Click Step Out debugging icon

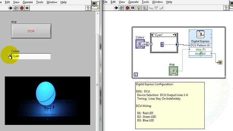pos(162,8)
